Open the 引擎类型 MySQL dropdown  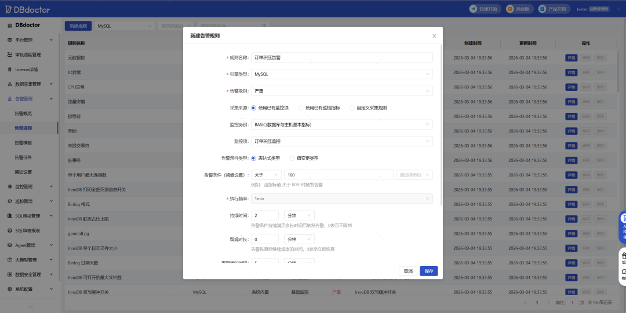point(342,74)
